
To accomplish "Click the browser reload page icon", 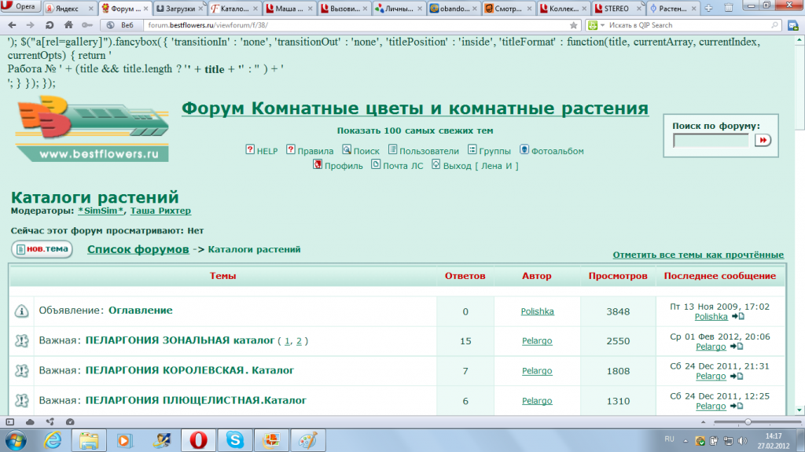I will 49,25.
